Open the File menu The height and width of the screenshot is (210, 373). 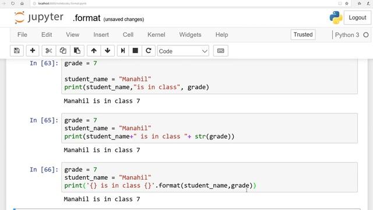pyautogui.click(x=22, y=35)
